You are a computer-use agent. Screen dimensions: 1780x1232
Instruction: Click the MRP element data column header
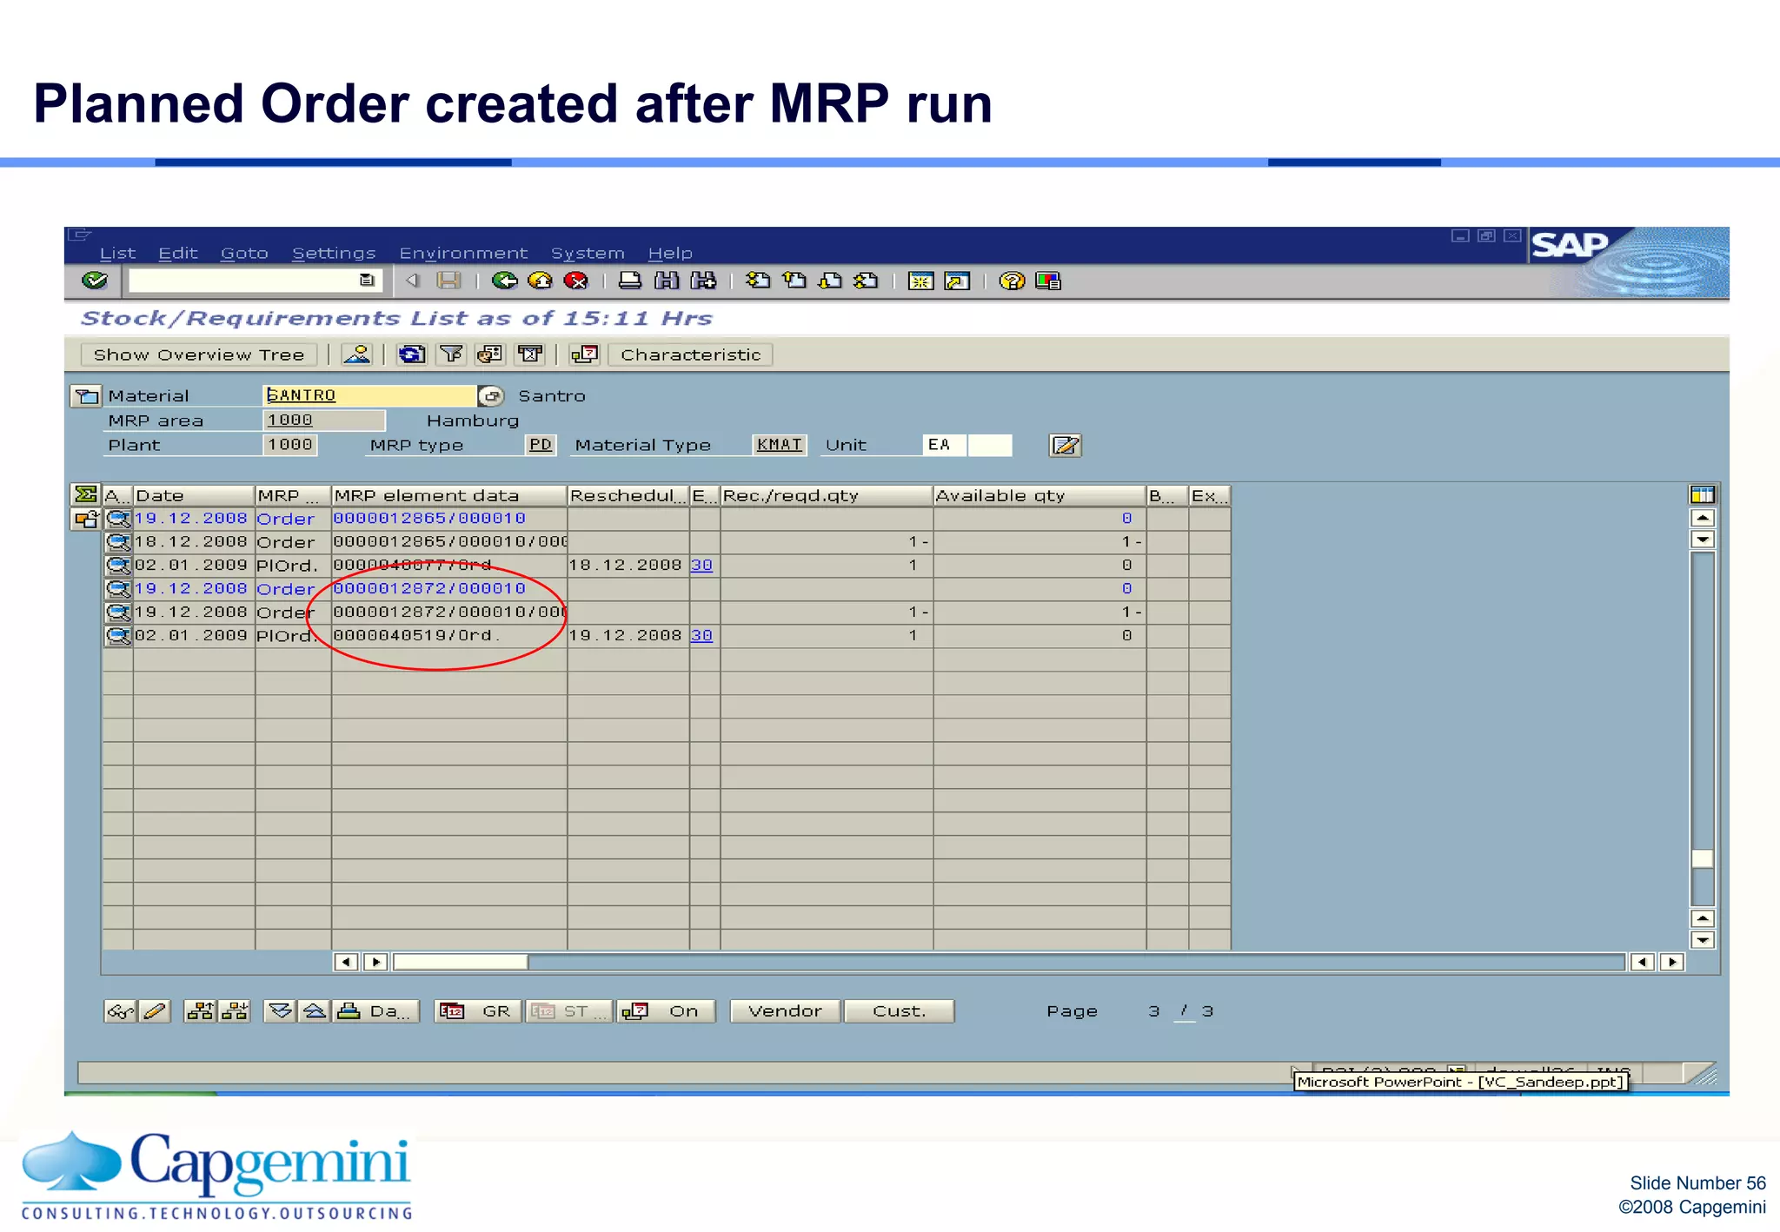(449, 495)
